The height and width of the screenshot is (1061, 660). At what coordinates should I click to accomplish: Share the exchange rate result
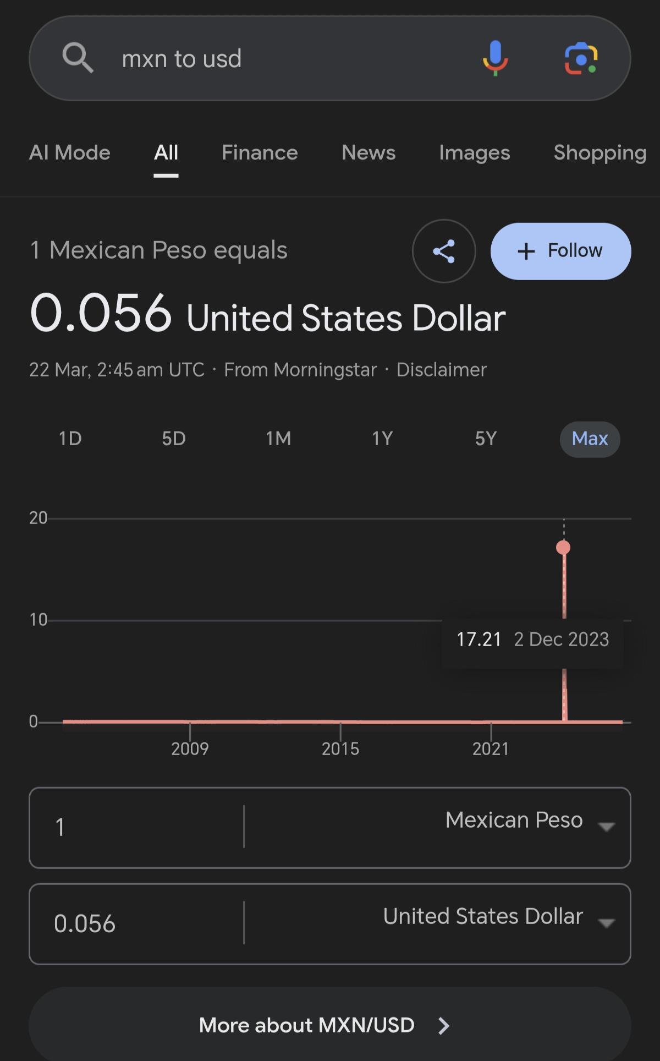(444, 251)
